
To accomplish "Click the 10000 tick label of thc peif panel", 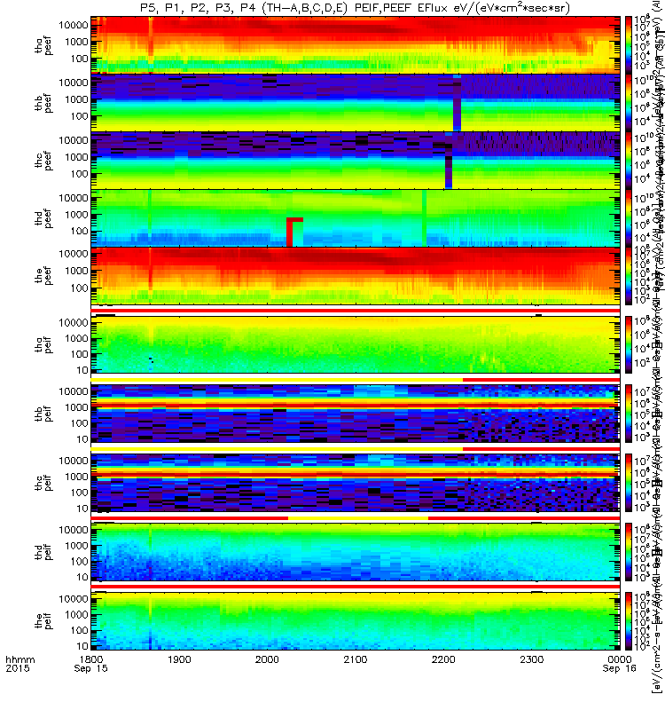I will pyautogui.click(x=74, y=461).
